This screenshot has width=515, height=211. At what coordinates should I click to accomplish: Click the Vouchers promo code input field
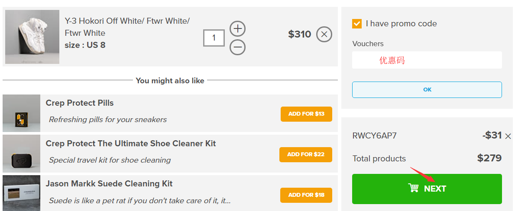click(427, 60)
